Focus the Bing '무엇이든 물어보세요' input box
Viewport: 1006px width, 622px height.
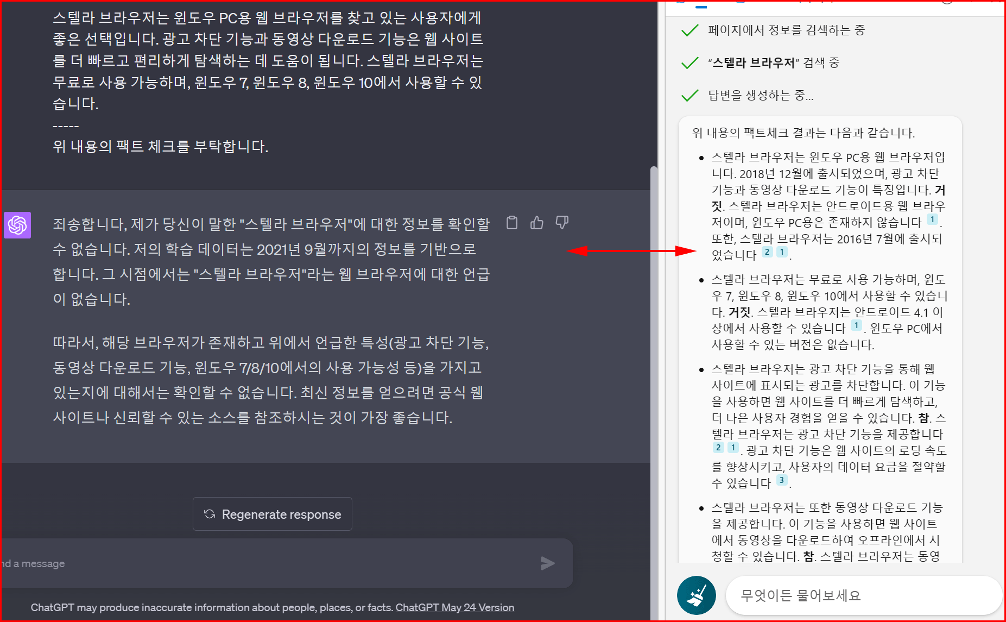click(x=863, y=595)
